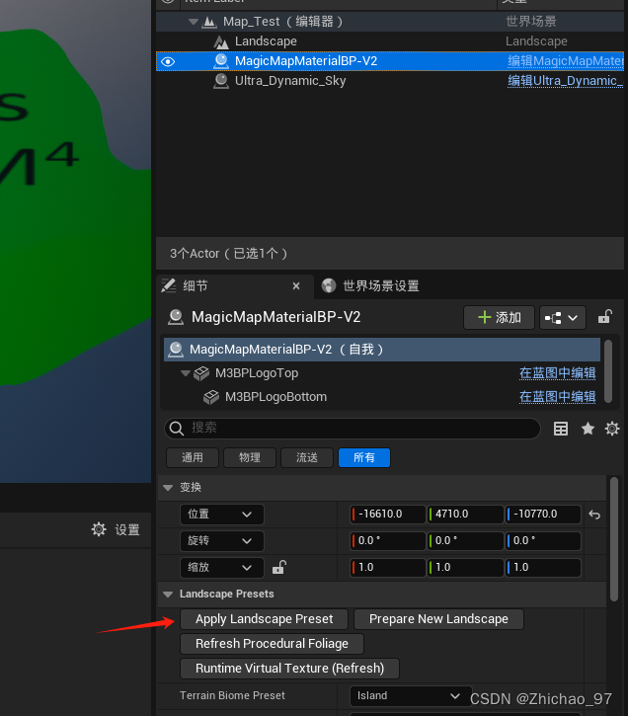Select Ultra_Dynamic_Sky in the outliner
The width and height of the screenshot is (628, 716).
pos(390,81)
